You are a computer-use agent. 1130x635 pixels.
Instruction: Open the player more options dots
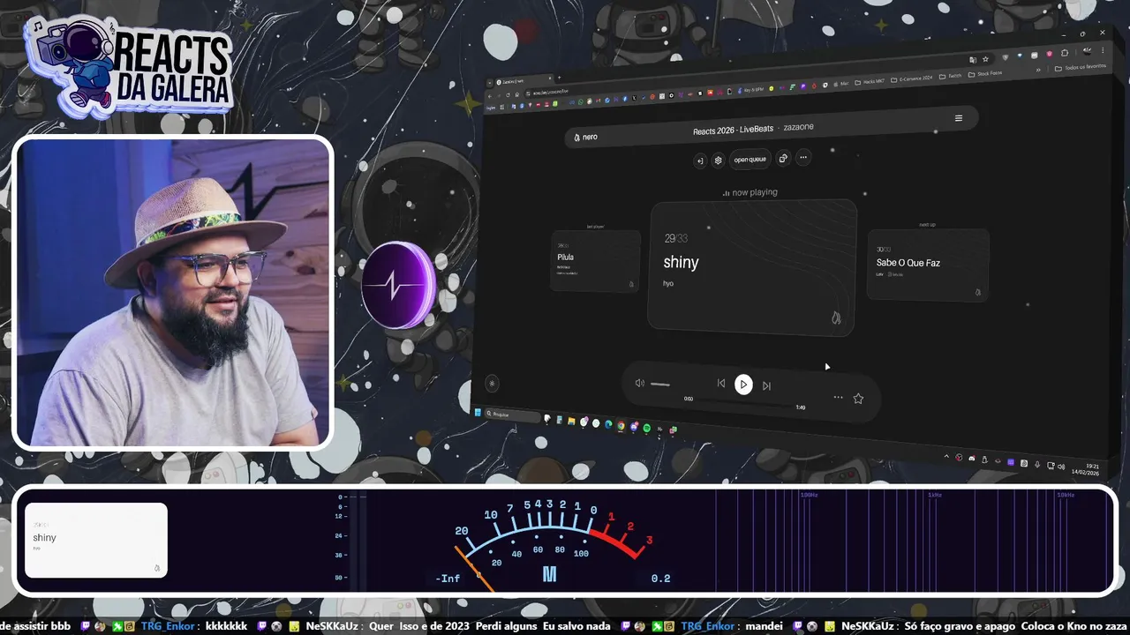click(x=838, y=397)
